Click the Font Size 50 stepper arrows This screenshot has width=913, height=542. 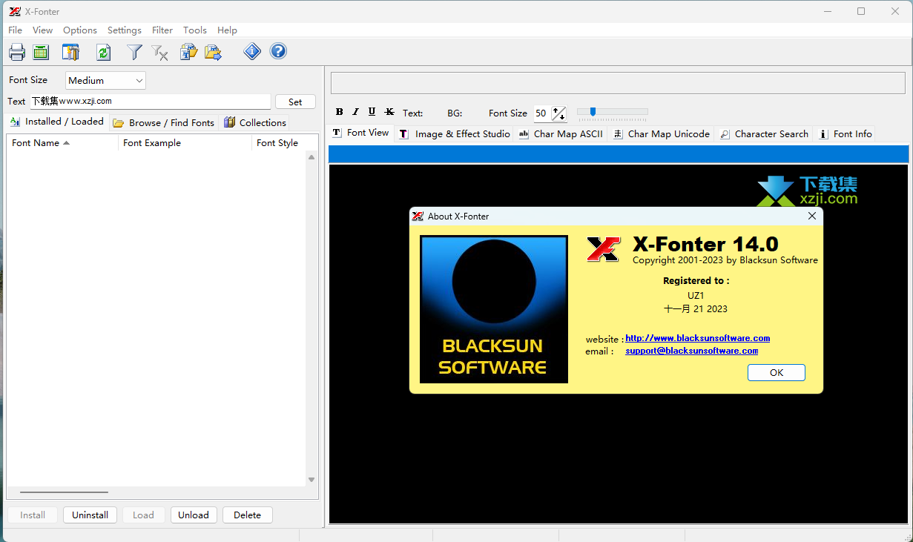[x=558, y=113]
